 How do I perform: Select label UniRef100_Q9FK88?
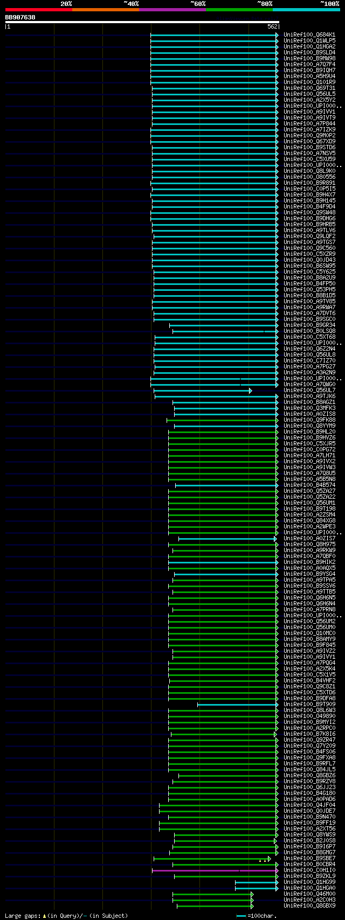pos(309,420)
